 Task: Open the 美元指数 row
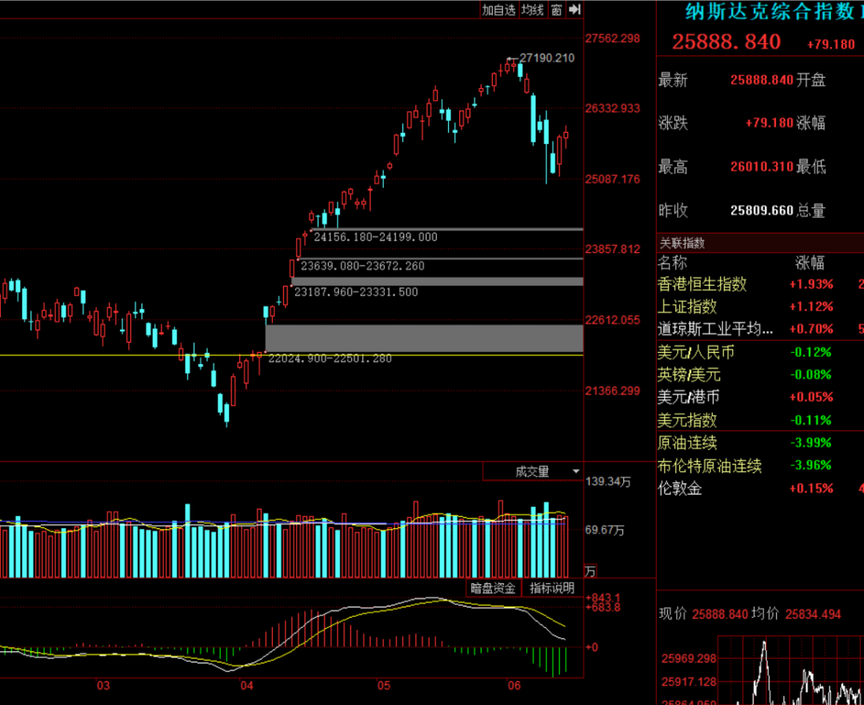point(761,420)
